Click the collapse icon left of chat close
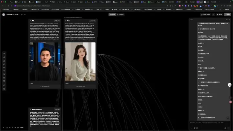Viewport: 233px width, 131px height. [x=227, y=19]
